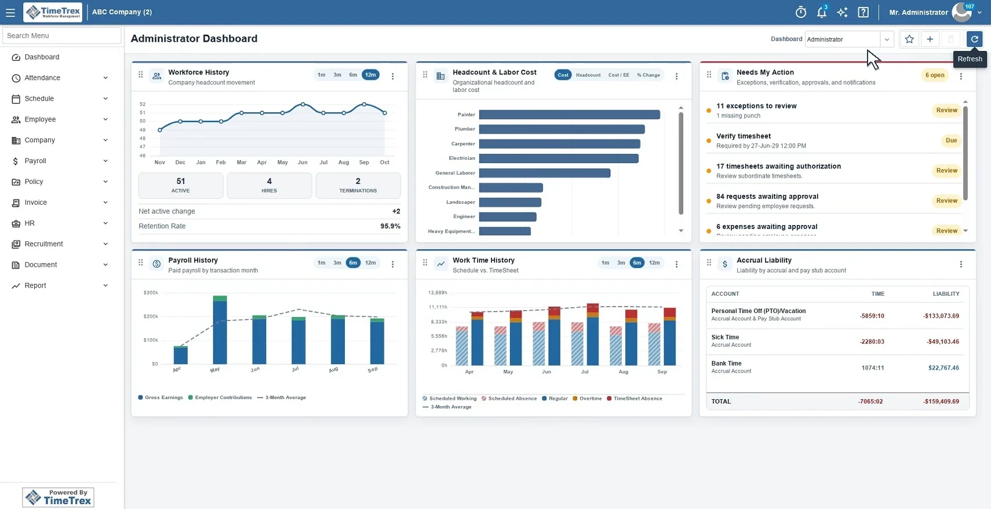The width and height of the screenshot is (991, 509).
Task: Switch labor chart to % Change view
Action: [648, 75]
